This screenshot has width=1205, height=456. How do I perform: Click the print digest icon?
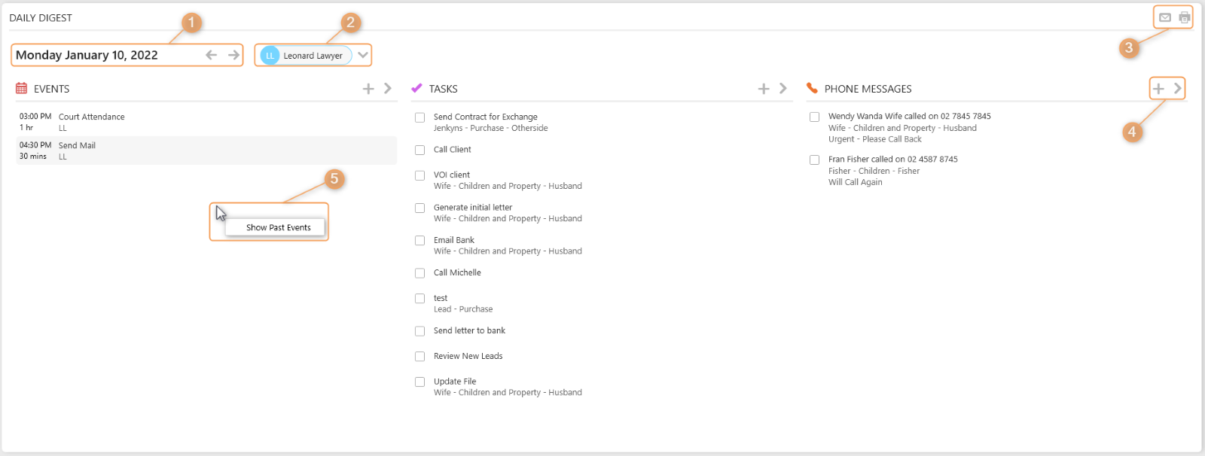1185,17
